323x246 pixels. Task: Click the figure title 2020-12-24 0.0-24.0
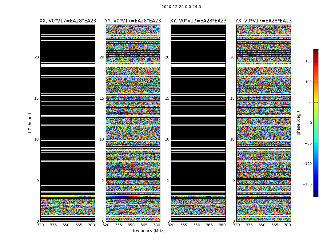181,7
